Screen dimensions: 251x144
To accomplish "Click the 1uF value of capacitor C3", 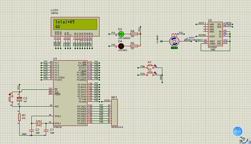I will [x=25, y=102].
